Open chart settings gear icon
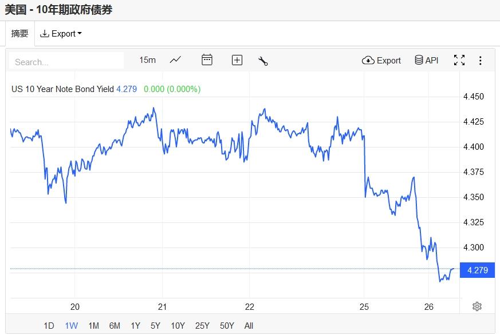Screen dimensions: 500x335 [477, 306]
